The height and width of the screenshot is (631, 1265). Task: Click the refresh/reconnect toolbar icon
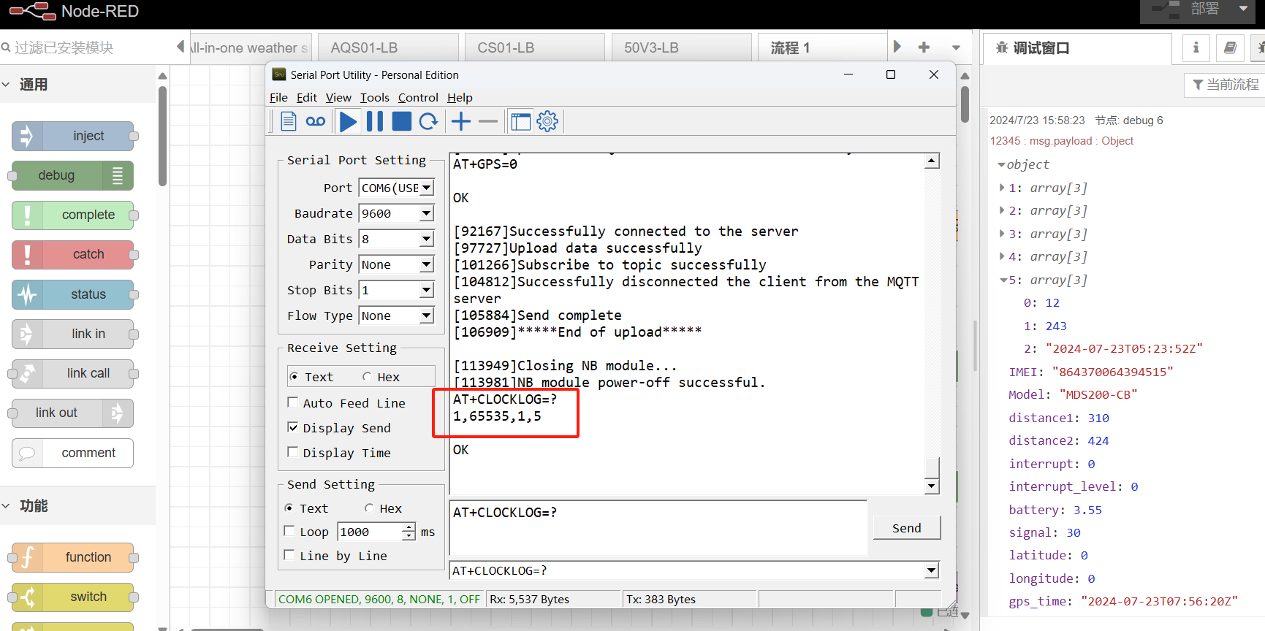point(429,121)
